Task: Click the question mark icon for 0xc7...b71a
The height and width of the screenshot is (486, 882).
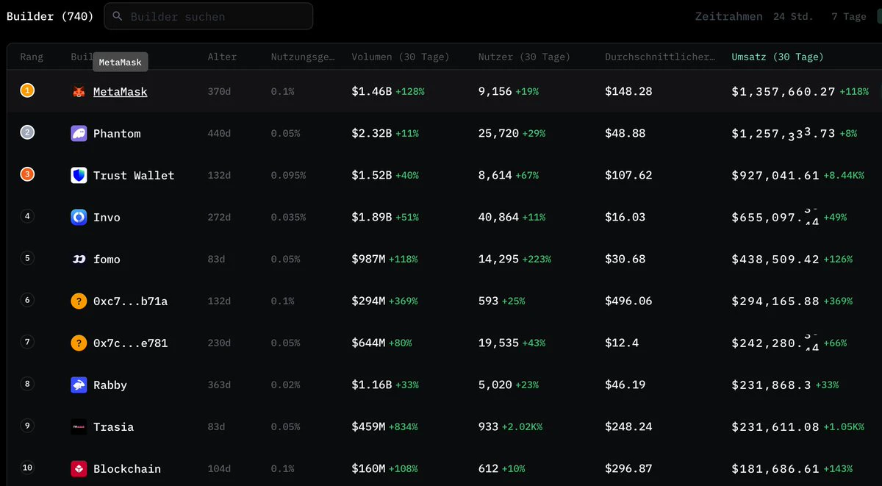Action: 79,301
